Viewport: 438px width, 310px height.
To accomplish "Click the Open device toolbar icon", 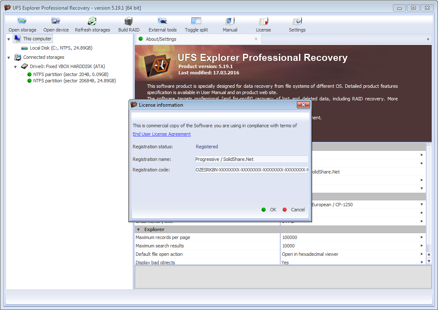I will (56, 21).
